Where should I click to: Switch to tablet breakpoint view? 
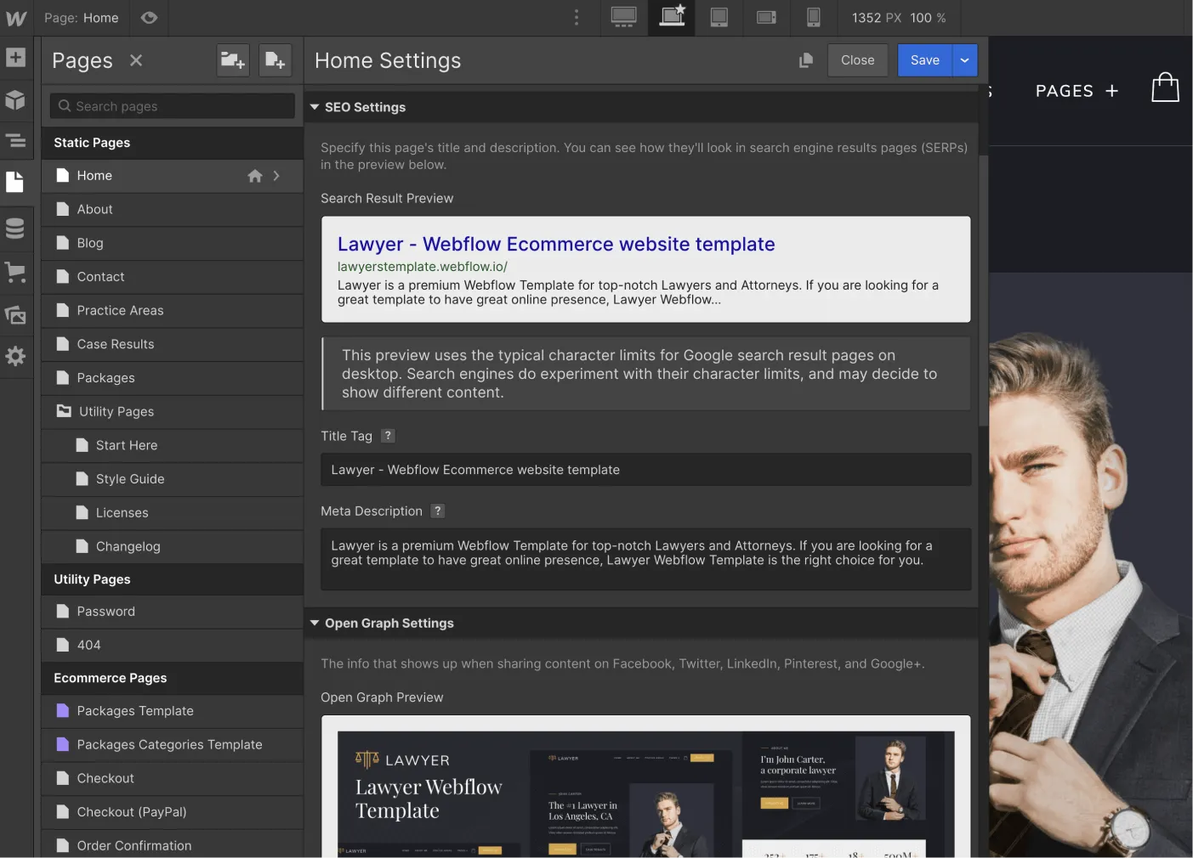(x=719, y=18)
